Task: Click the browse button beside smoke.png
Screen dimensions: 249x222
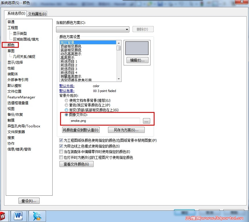Action: point(146,121)
